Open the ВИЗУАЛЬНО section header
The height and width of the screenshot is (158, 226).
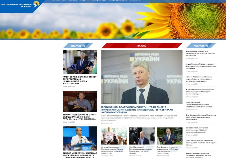pos(78,46)
